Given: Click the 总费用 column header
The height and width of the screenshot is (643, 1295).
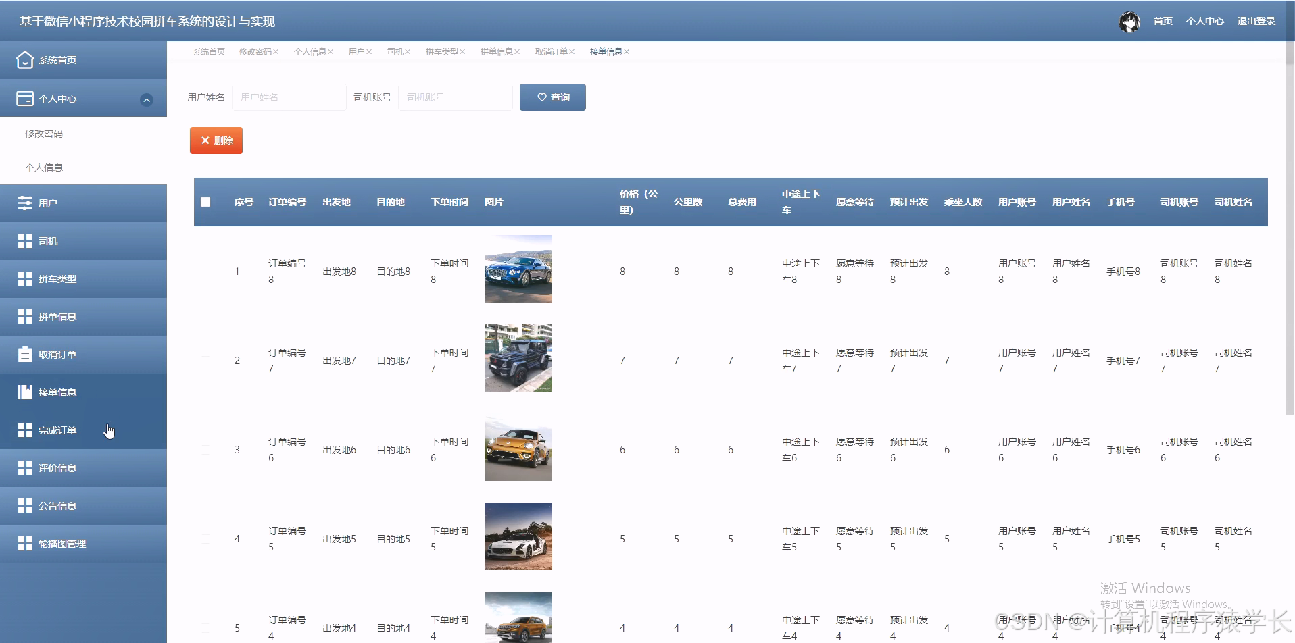Looking at the screenshot, I should click(x=742, y=202).
